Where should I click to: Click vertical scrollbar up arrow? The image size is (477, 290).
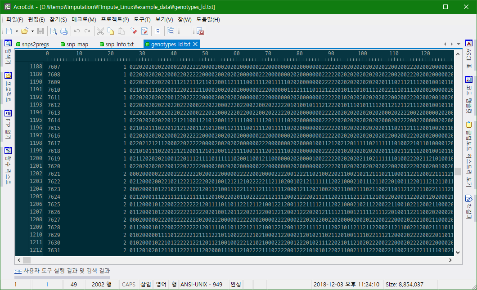[x=458, y=54]
